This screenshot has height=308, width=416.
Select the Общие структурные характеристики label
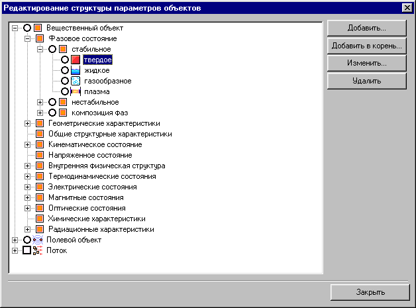click(x=110, y=134)
